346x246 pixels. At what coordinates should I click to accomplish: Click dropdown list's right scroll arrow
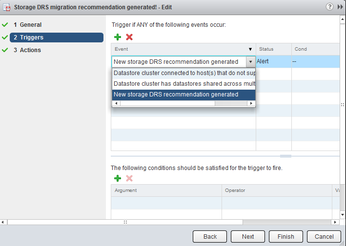click(x=251, y=103)
